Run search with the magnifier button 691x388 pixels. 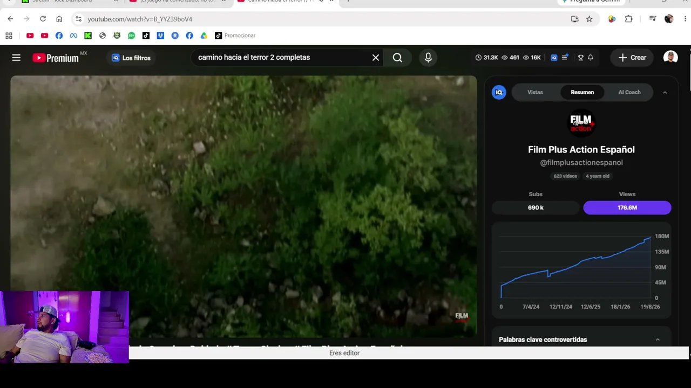(x=397, y=58)
